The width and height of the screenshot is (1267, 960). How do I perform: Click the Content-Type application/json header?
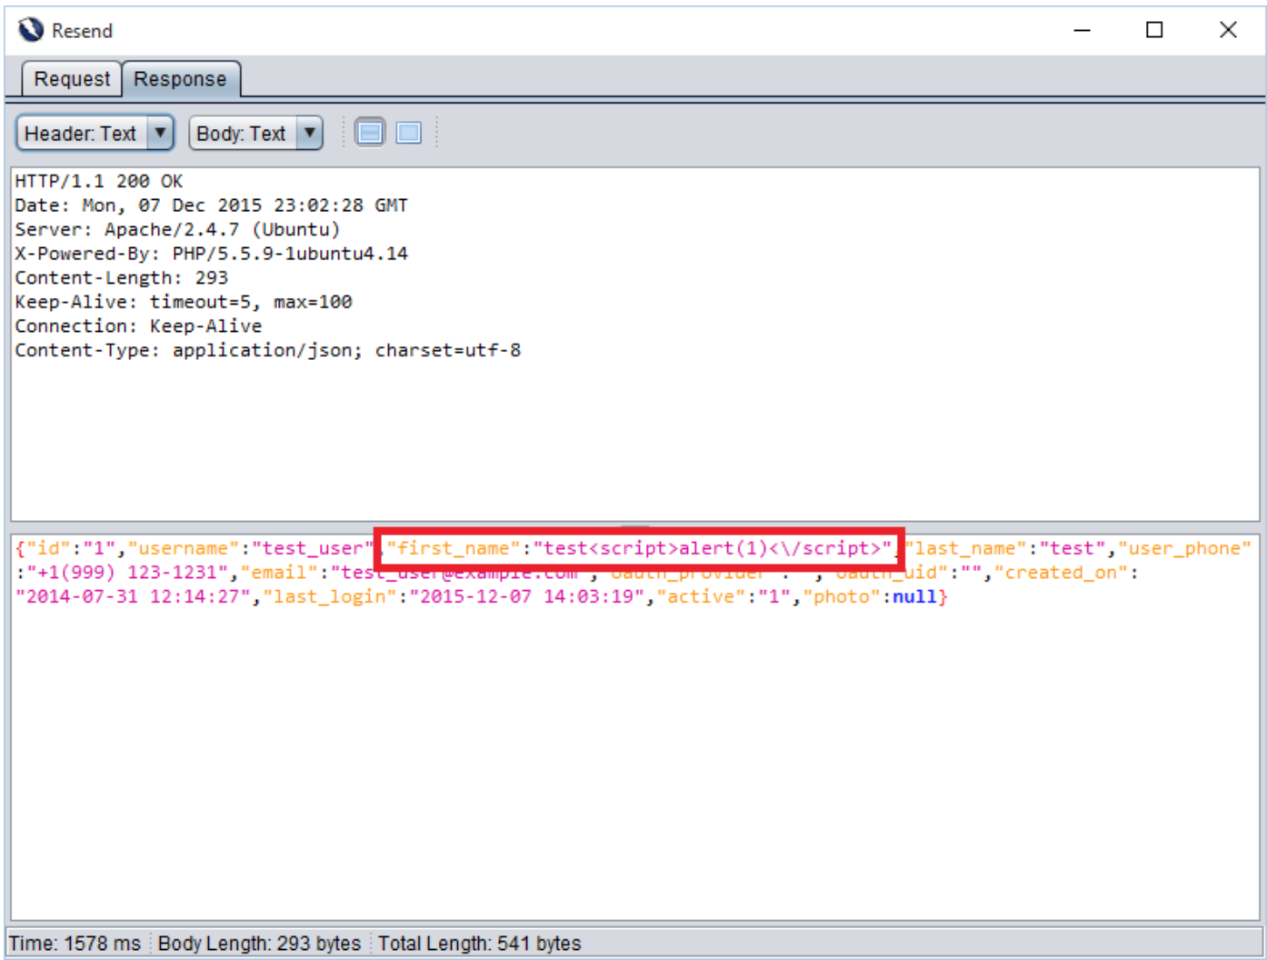click(267, 350)
